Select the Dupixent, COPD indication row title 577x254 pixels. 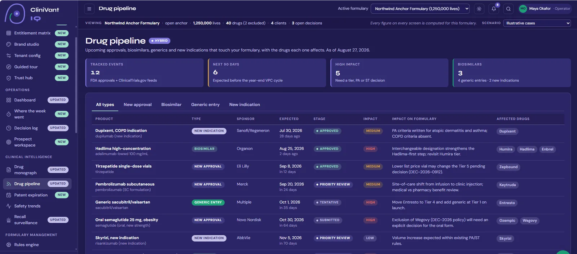pos(121,131)
